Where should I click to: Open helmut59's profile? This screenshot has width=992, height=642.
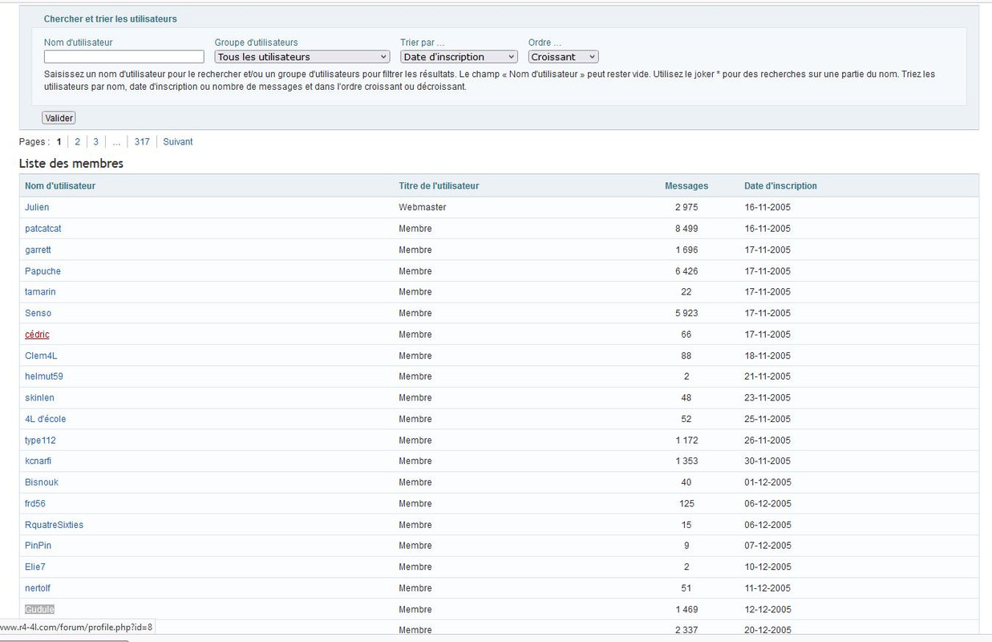[x=44, y=376]
